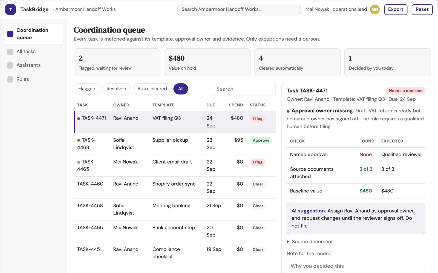Screen dimensions: 438x273
Task: Open the Decided by you today card
Action: click(387, 62)
